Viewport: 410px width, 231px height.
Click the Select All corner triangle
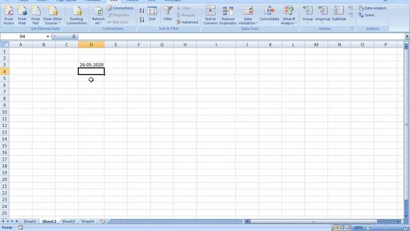point(4,44)
